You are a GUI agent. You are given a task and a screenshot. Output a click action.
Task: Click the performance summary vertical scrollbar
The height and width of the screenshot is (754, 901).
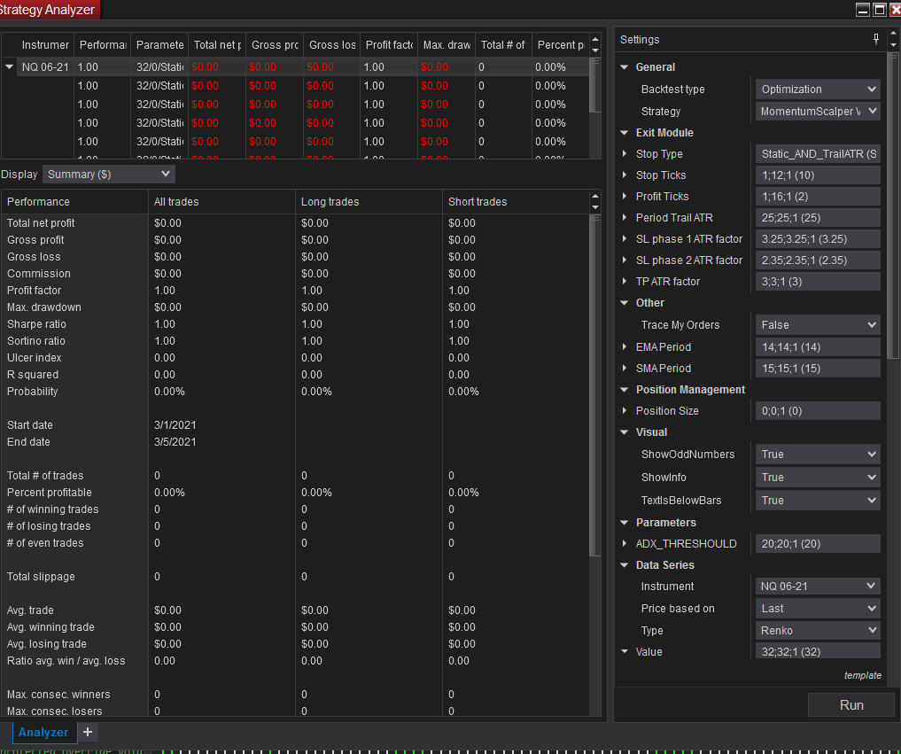[x=595, y=385]
